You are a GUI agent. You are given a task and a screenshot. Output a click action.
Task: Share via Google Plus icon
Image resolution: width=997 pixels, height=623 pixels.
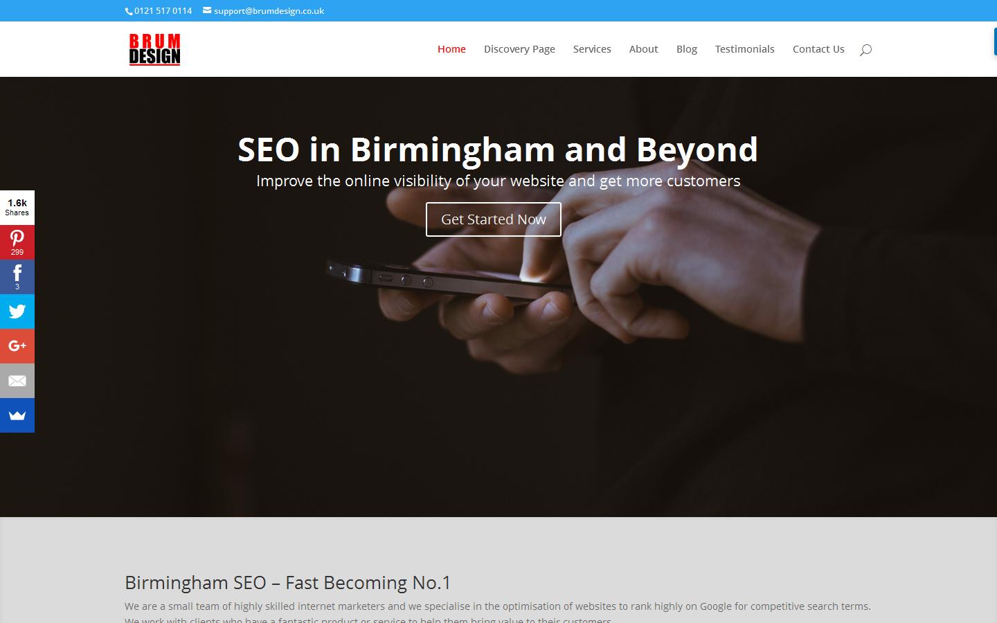point(17,346)
